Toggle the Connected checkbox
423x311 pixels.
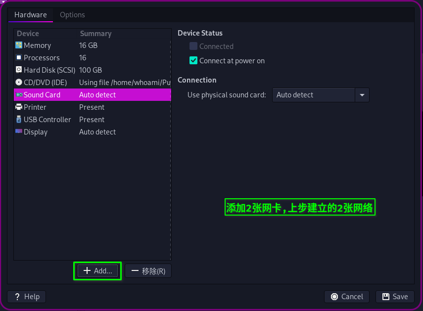coord(193,46)
